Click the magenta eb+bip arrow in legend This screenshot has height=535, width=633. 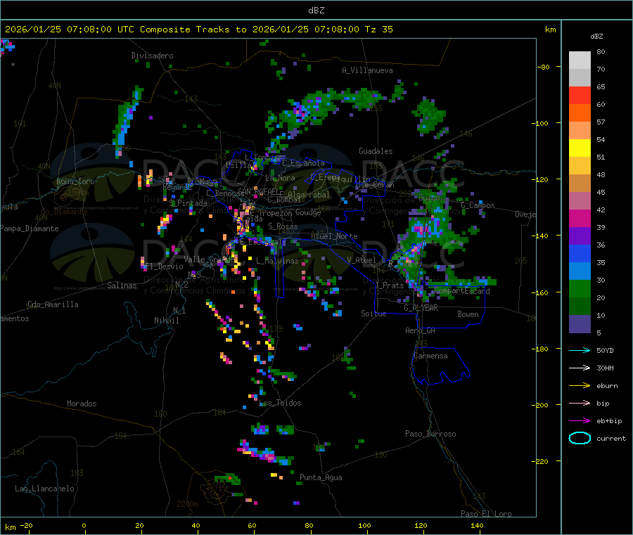[580, 421]
